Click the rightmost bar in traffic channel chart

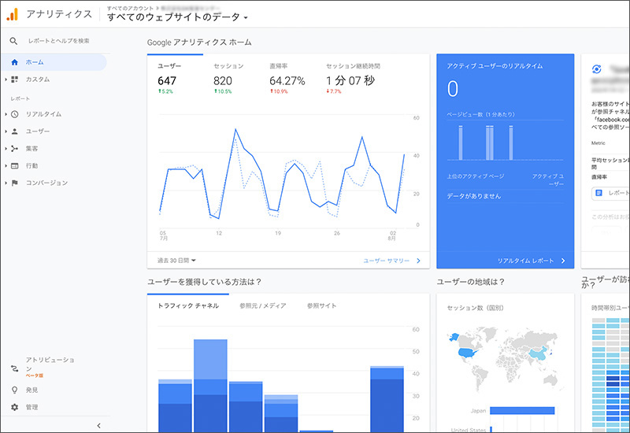[x=387, y=399]
